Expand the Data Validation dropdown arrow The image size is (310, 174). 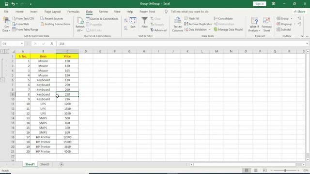click(x=210, y=29)
